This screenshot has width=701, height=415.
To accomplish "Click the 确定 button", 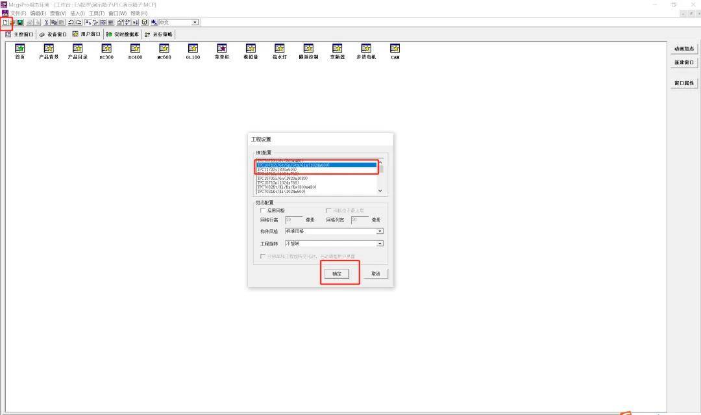I will 336,273.
